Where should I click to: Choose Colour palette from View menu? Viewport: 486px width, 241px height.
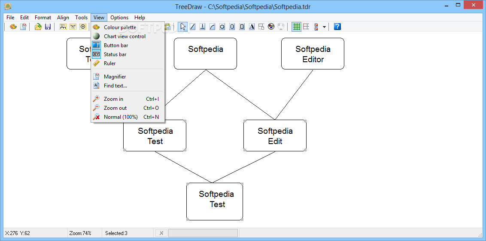(x=128, y=27)
